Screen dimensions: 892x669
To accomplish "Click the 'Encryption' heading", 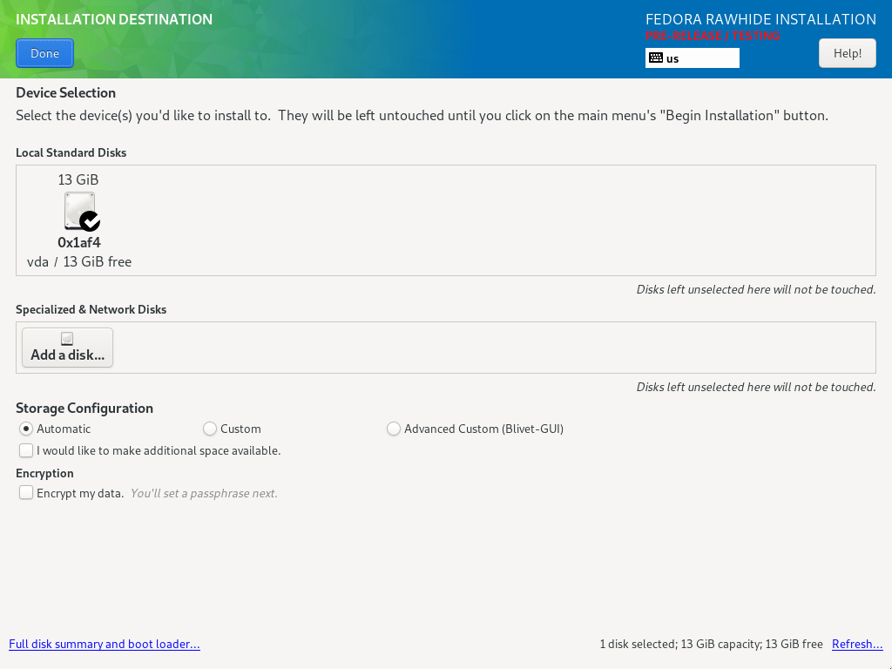I will [45, 473].
